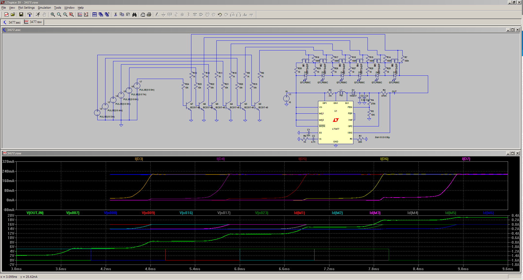Click the I(D3) trace label

click(139, 159)
